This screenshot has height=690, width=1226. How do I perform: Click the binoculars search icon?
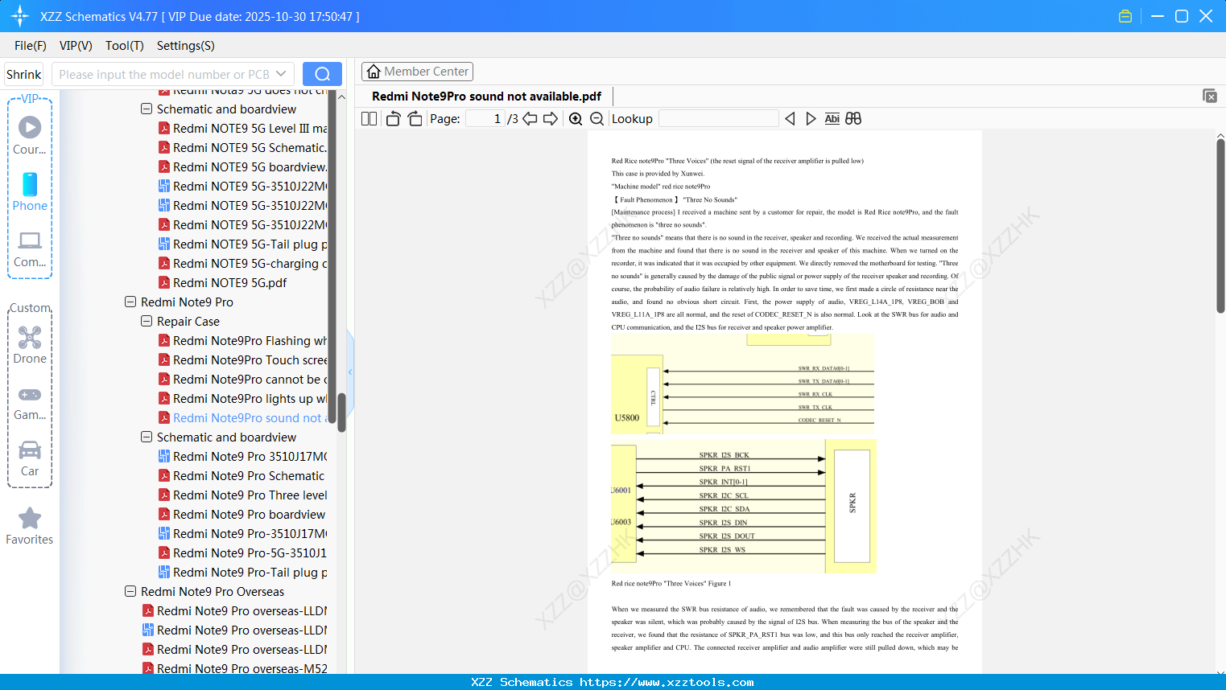coord(853,119)
